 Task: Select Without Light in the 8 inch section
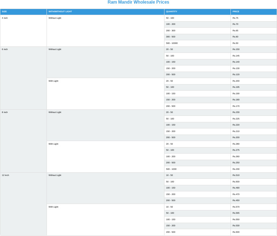click(105, 125)
